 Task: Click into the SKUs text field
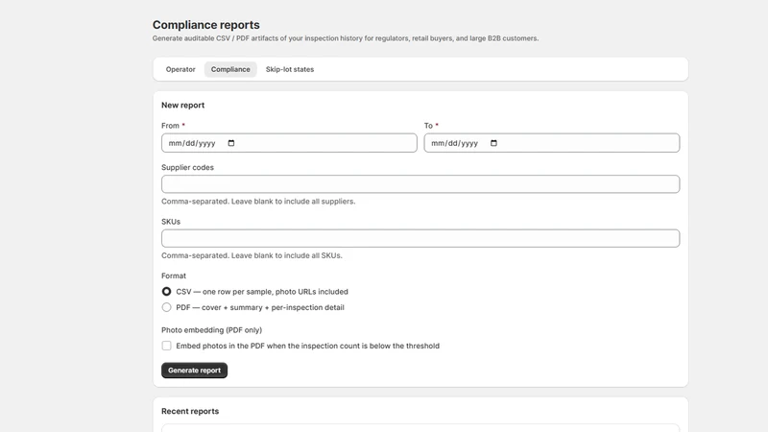click(420, 238)
